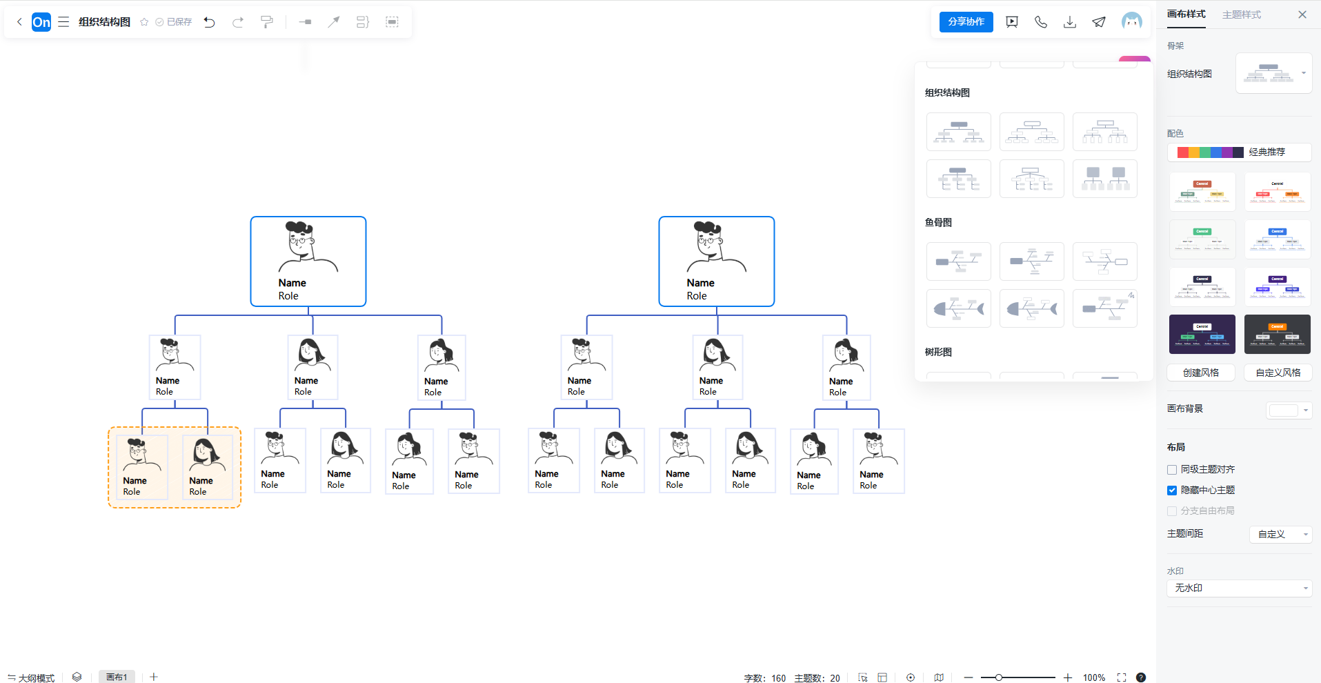Open the hamburger main menu
Screen dimensions: 1321x683
63,22
